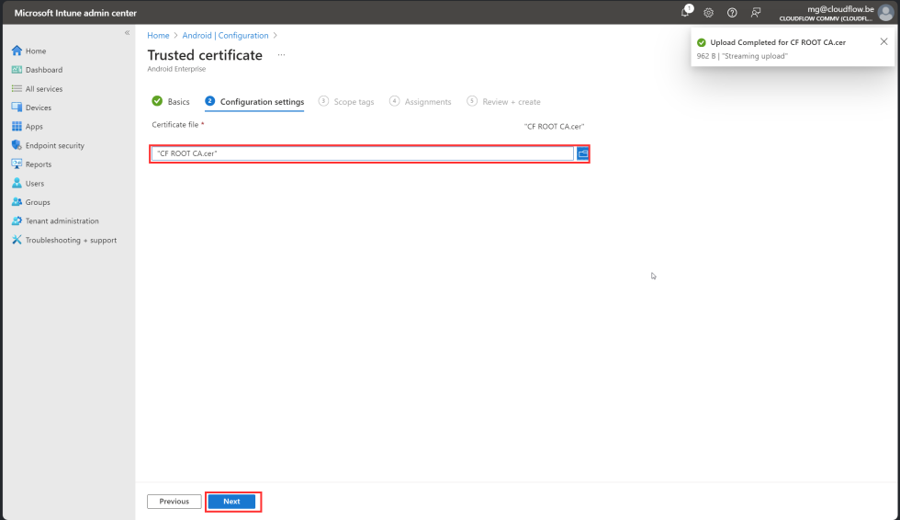Image resolution: width=900 pixels, height=520 pixels.
Task: Click the help question mark icon
Action: [x=732, y=13]
